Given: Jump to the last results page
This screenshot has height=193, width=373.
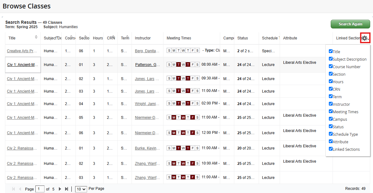Looking at the screenshot, I should point(67,189).
